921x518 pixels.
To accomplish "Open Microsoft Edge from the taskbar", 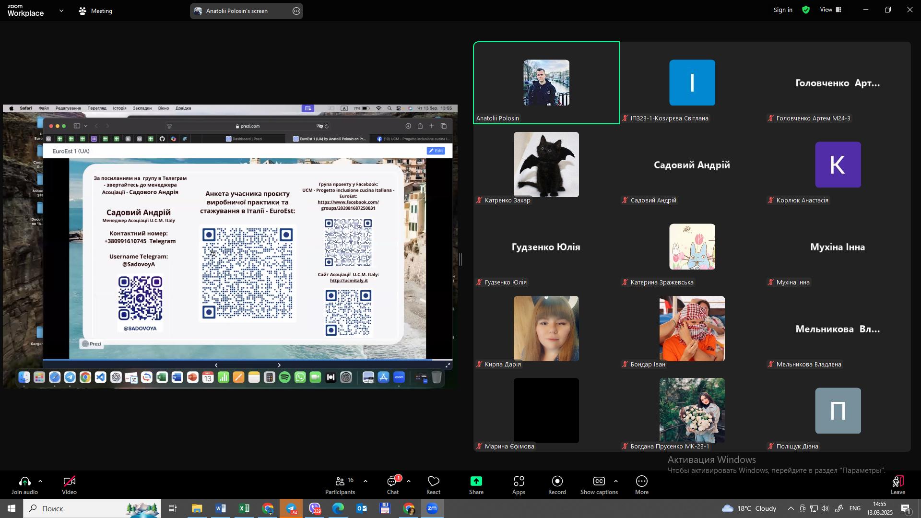I will coord(338,508).
